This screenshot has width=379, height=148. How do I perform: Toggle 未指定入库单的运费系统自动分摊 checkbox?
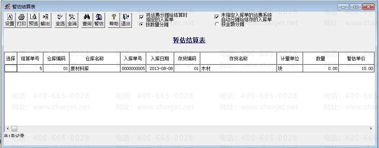click(x=217, y=17)
